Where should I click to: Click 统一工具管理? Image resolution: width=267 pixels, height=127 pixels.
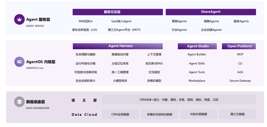click(x=120, y=72)
